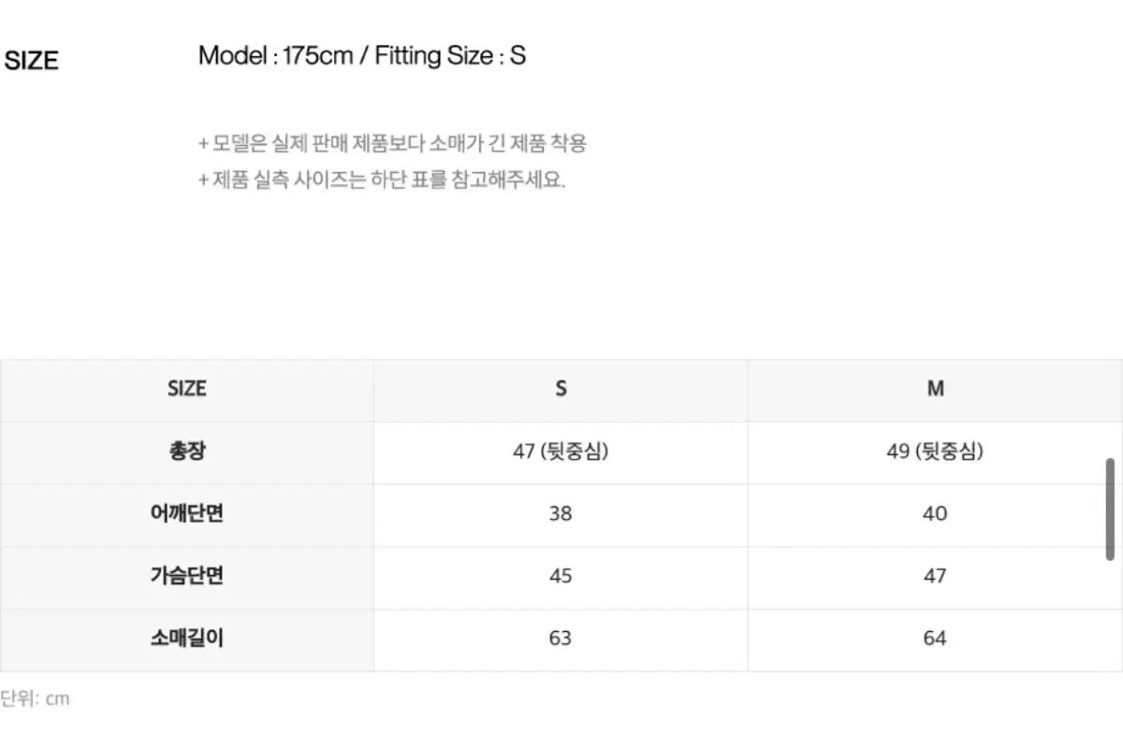Click the 가슴단면 value 45

pyautogui.click(x=561, y=577)
